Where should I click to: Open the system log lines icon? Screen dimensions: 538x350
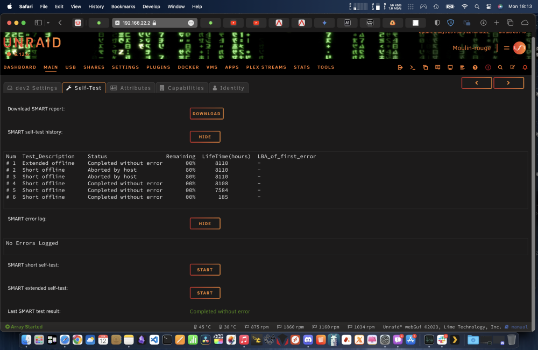(x=463, y=68)
